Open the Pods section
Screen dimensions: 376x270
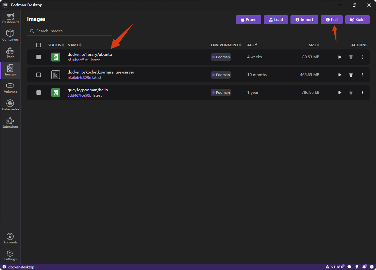(x=10, y=53)
